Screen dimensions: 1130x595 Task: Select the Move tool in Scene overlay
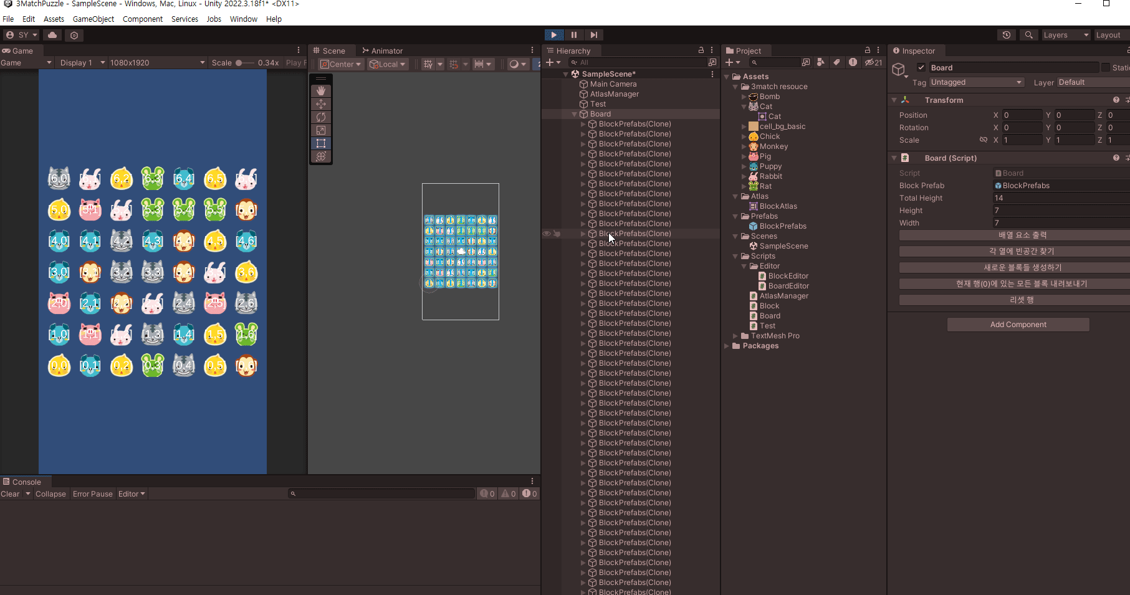[321, 104]
